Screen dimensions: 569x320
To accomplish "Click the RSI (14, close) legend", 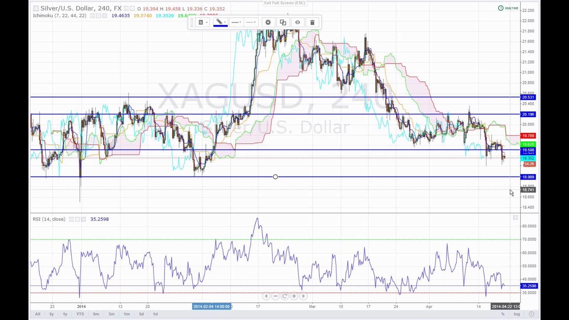I will (x=49, y=219).
